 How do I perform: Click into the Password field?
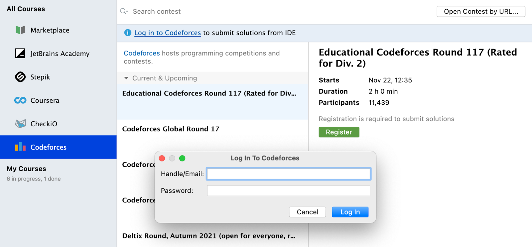click(x=288, y=191)
